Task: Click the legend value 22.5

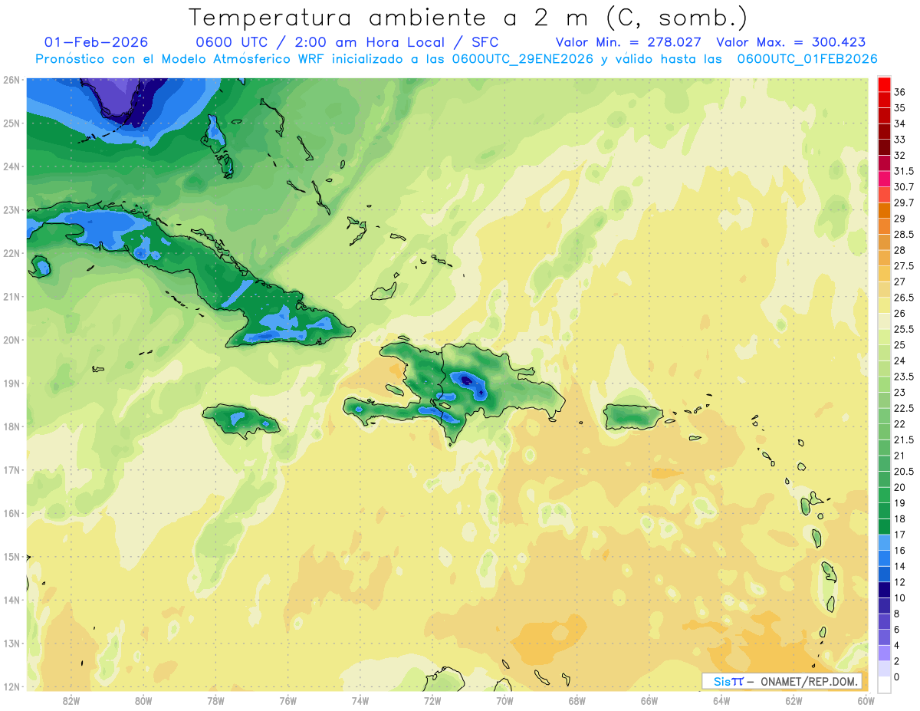Action: click(x=903, y=408)
